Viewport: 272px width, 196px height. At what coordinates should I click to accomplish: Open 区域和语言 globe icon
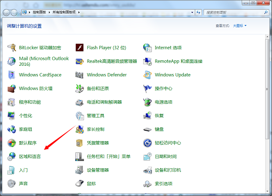pos(12,157)
